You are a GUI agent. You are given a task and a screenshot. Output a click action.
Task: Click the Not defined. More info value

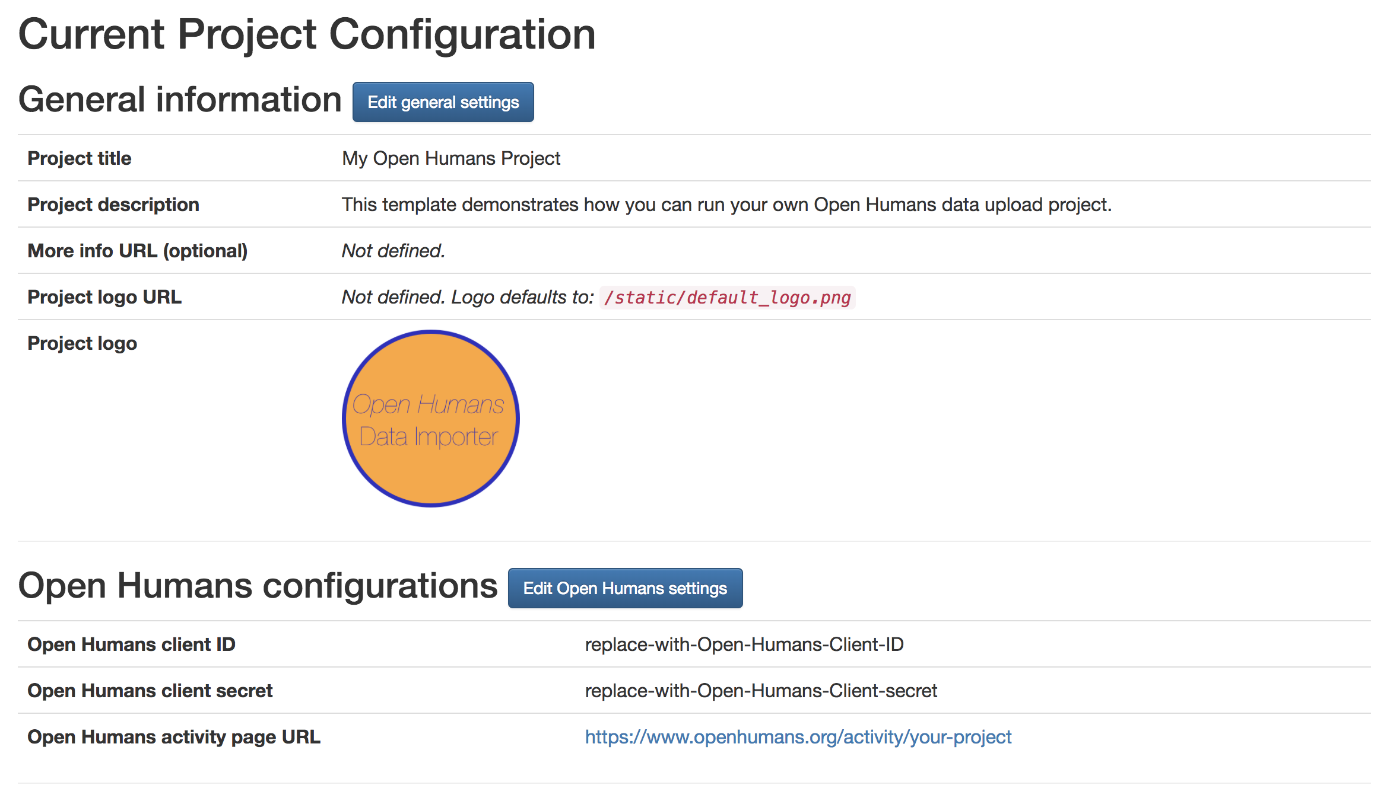[393, 251]
